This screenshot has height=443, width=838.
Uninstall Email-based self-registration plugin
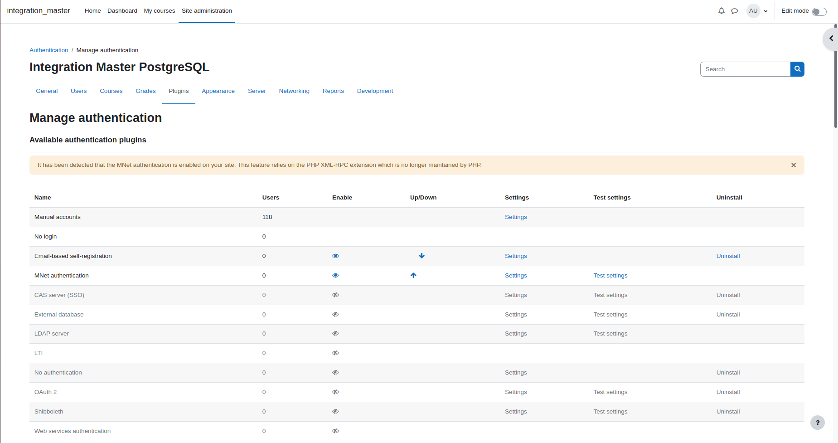click(728, 256)
